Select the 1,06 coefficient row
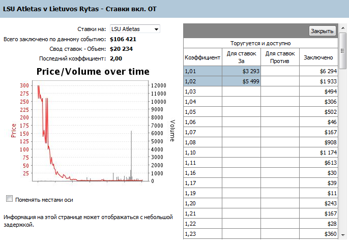The image size is (349, 246). (x=260, y=122)
